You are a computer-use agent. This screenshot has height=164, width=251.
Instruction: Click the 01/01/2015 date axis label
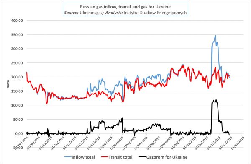[x=94, y=143]
